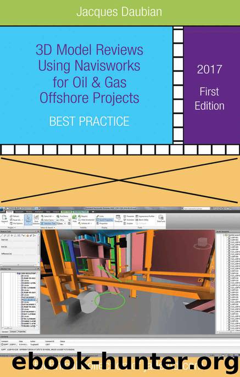
Task: Click Hide Unselected in Visibility panel
Action: [x=86, y=220]
